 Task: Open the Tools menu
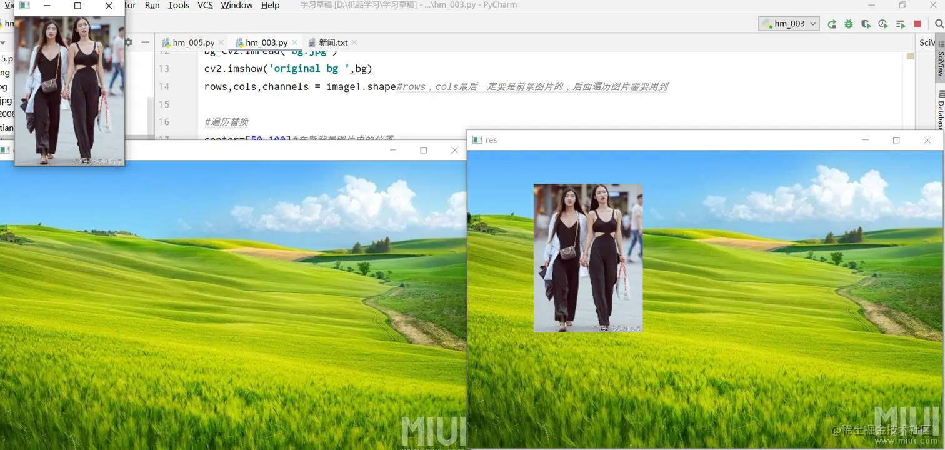(x=179, y=5)
